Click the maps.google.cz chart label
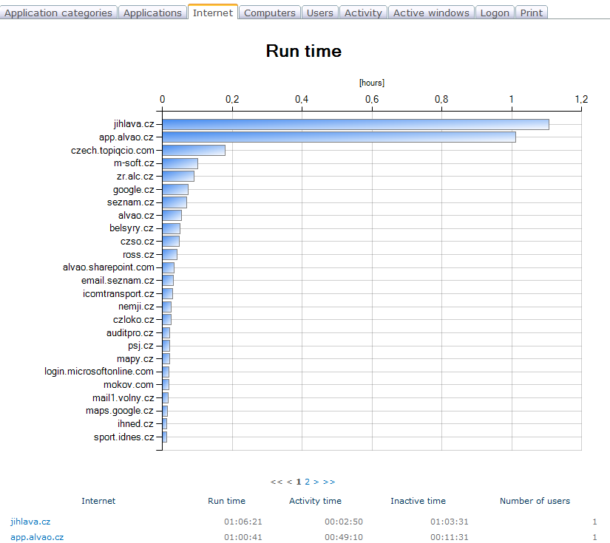 tap(120, 411)
